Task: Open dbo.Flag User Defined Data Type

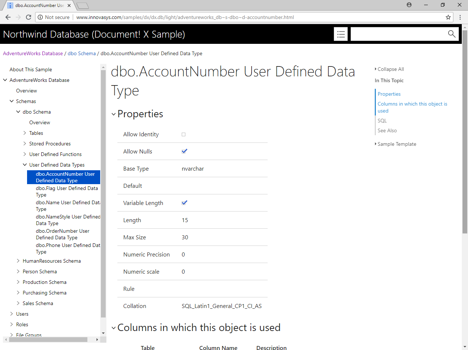Action: pos(67,191)
